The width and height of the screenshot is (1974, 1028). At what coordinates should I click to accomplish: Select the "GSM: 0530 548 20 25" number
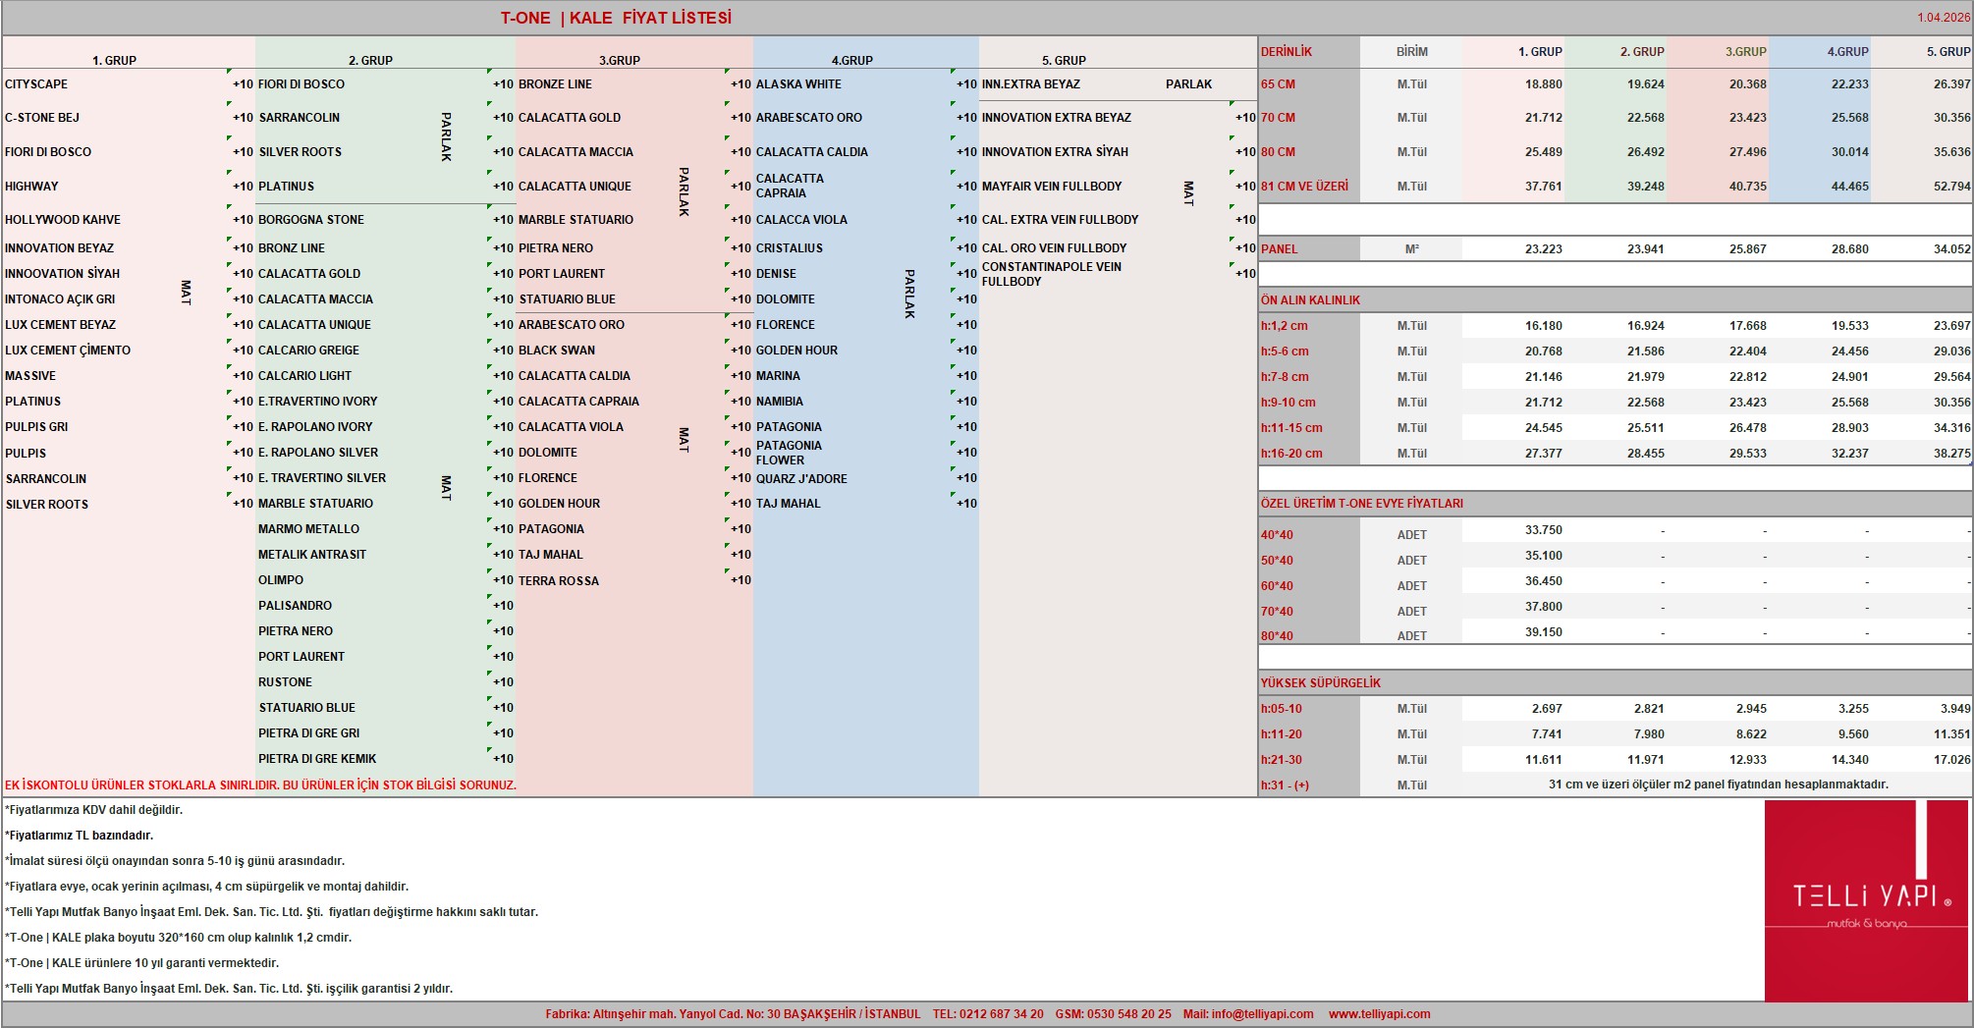coord(1114,1014)
